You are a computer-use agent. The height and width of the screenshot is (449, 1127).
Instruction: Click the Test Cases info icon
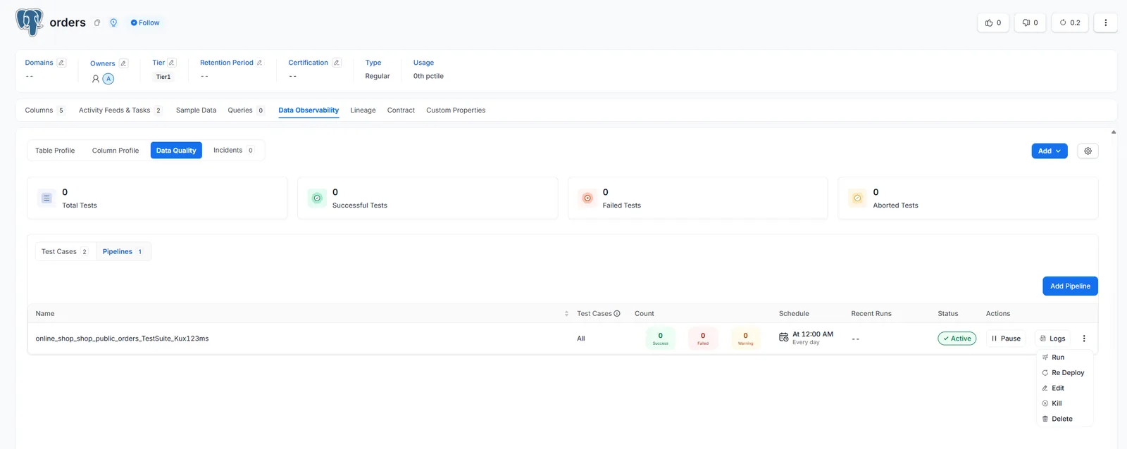(617, 314)
